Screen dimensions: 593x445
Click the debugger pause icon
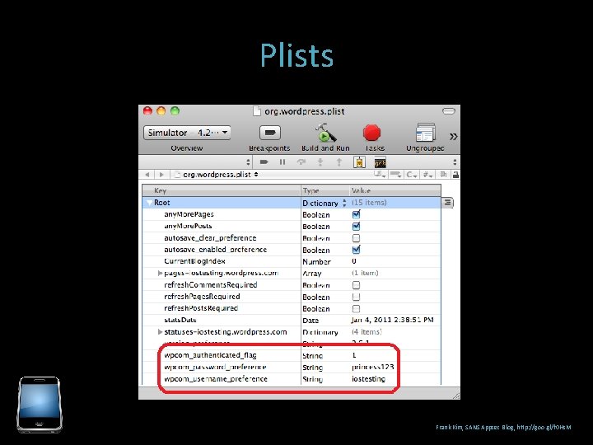[x=282, y=162]
